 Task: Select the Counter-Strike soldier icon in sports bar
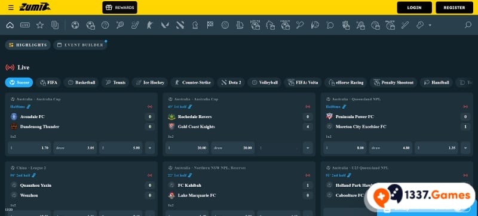[150, 25]
